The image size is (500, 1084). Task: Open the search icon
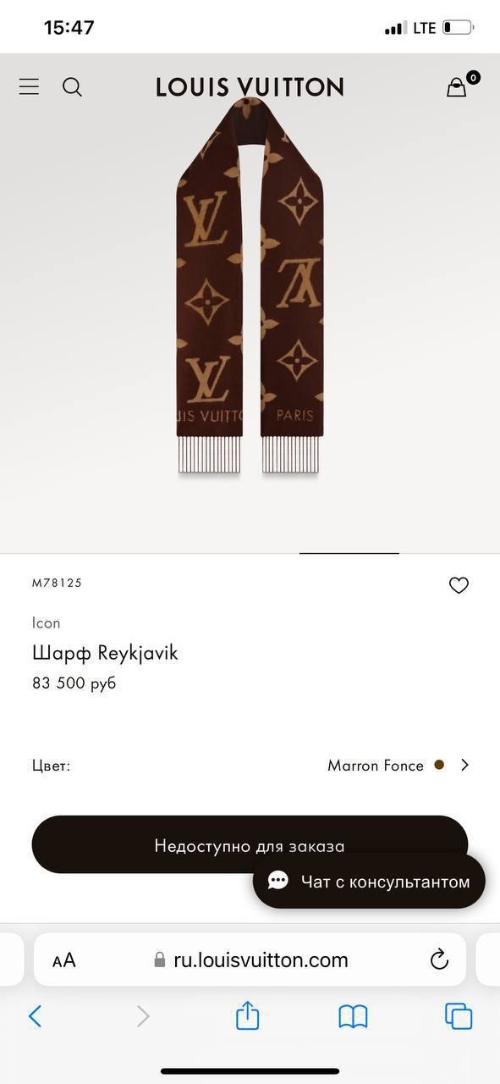tap(72, 86)
